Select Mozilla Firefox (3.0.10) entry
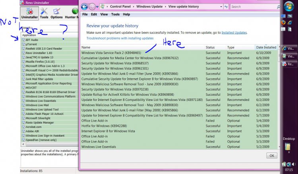The height and width of the screenshot is (174, 298). pyautogui.click(x=50, y=62)
